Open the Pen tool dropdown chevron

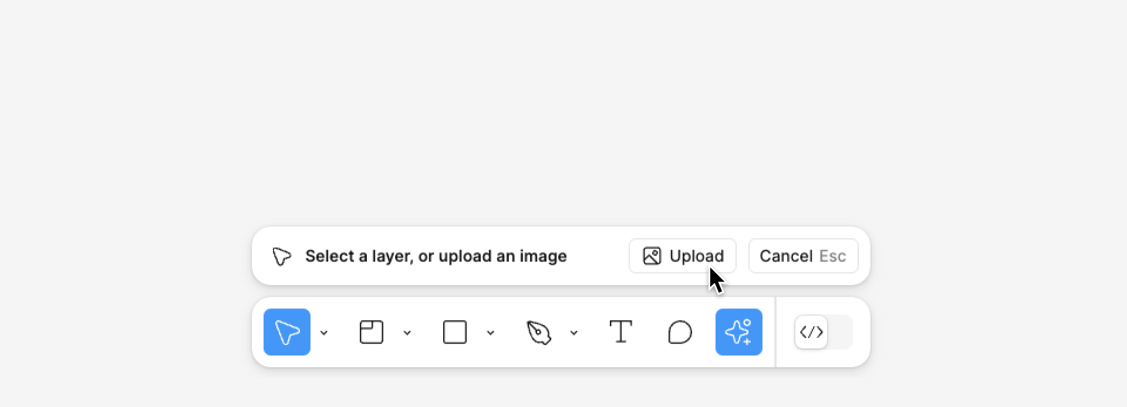[573, 333]
